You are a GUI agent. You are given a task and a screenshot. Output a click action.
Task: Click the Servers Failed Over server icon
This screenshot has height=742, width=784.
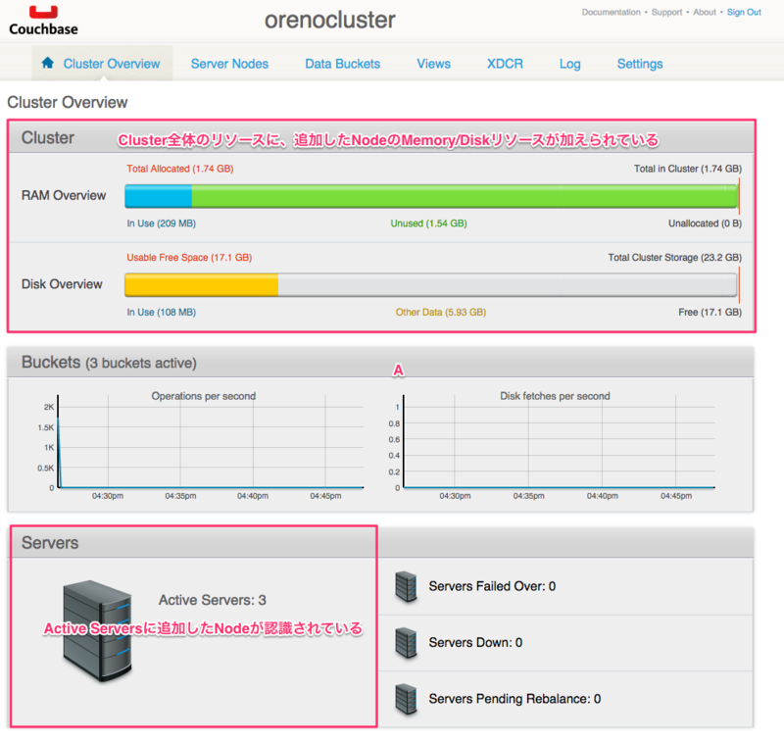(x=406, y=586)
